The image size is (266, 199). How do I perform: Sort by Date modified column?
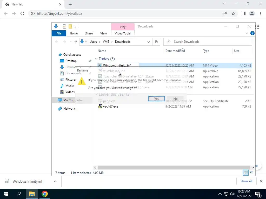175,51
